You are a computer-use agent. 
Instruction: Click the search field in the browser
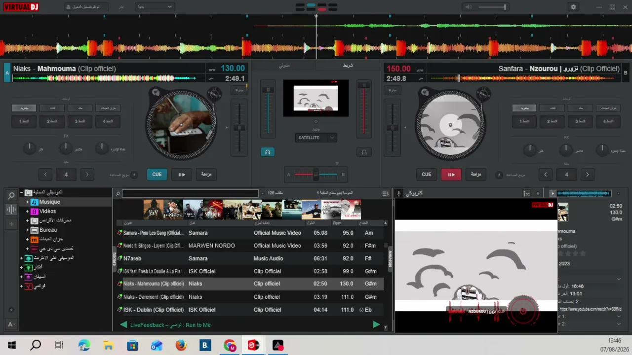(x=190, y=193)
